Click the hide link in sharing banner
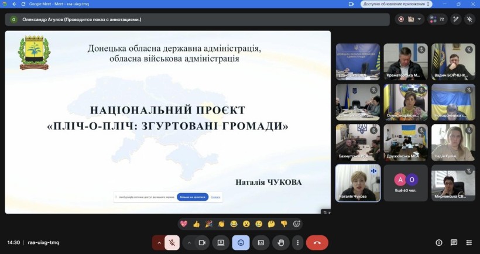This screenshot has width=480, height=254. 215,197
